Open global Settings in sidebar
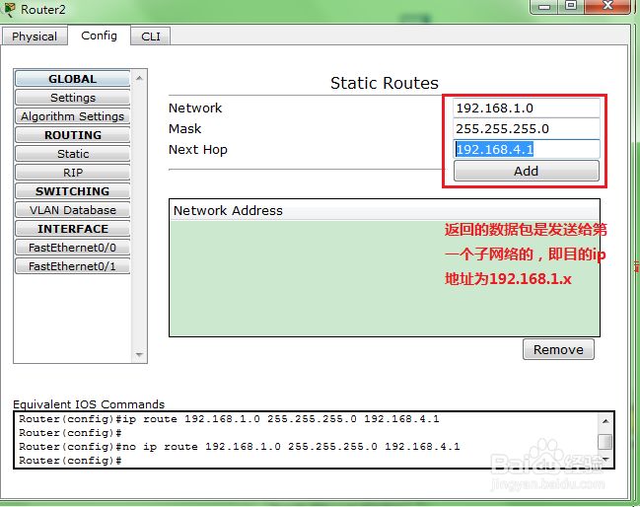Screen dimensions: 640x507 point(73,98)
